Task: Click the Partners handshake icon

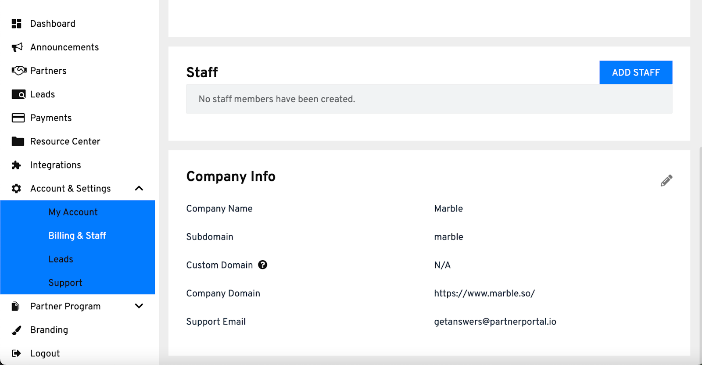Action: click(x=19, y=71)
